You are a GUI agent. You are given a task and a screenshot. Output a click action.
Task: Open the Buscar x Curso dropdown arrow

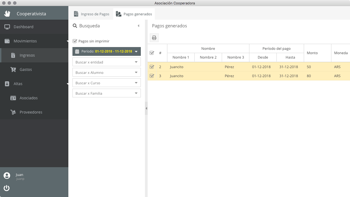point(136,83)
